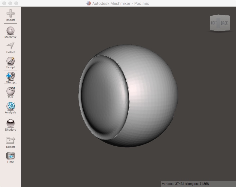Open the Import tool

[11, 15]
